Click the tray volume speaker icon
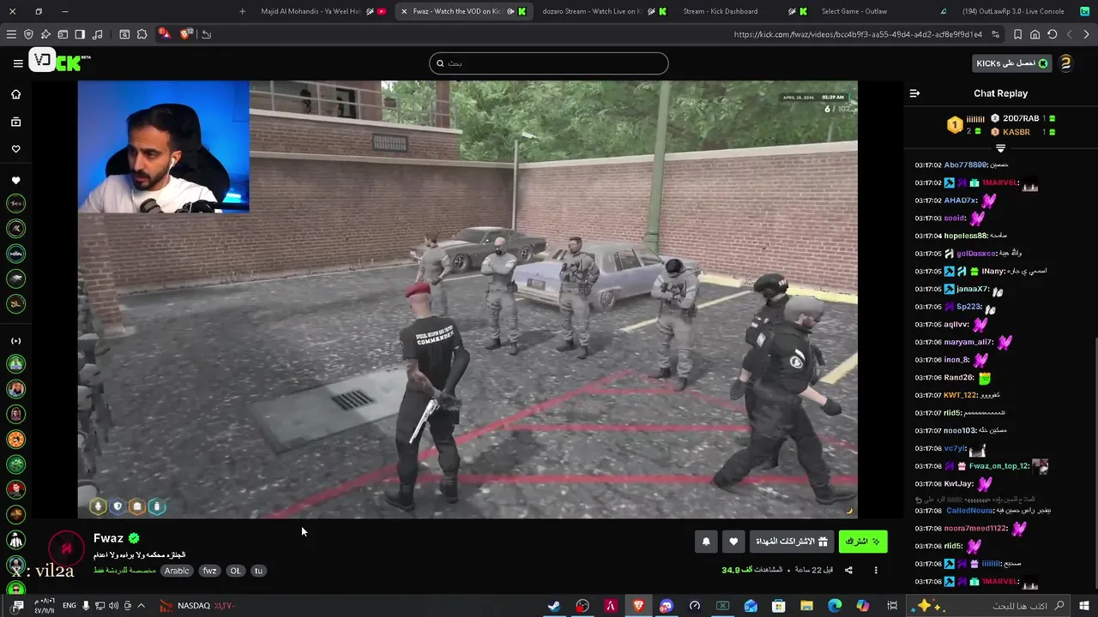This screenshot has height=617, width=1098. (x=113, y=606)
